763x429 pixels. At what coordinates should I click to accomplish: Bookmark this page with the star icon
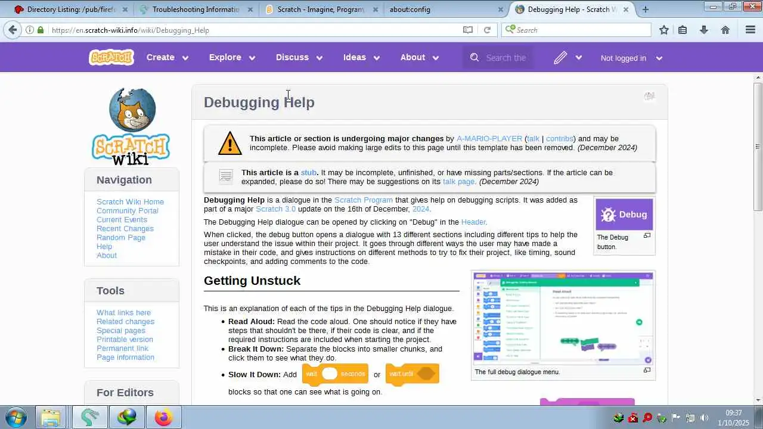[664, 30]
